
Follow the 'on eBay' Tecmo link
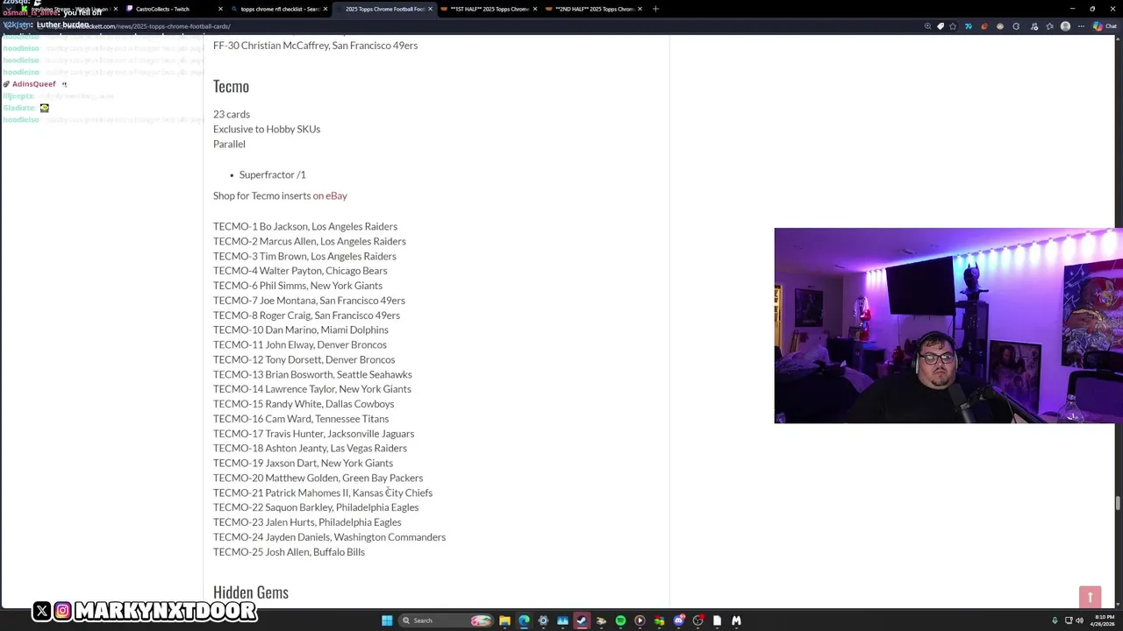pyautogui.click(x=330, y=195)
